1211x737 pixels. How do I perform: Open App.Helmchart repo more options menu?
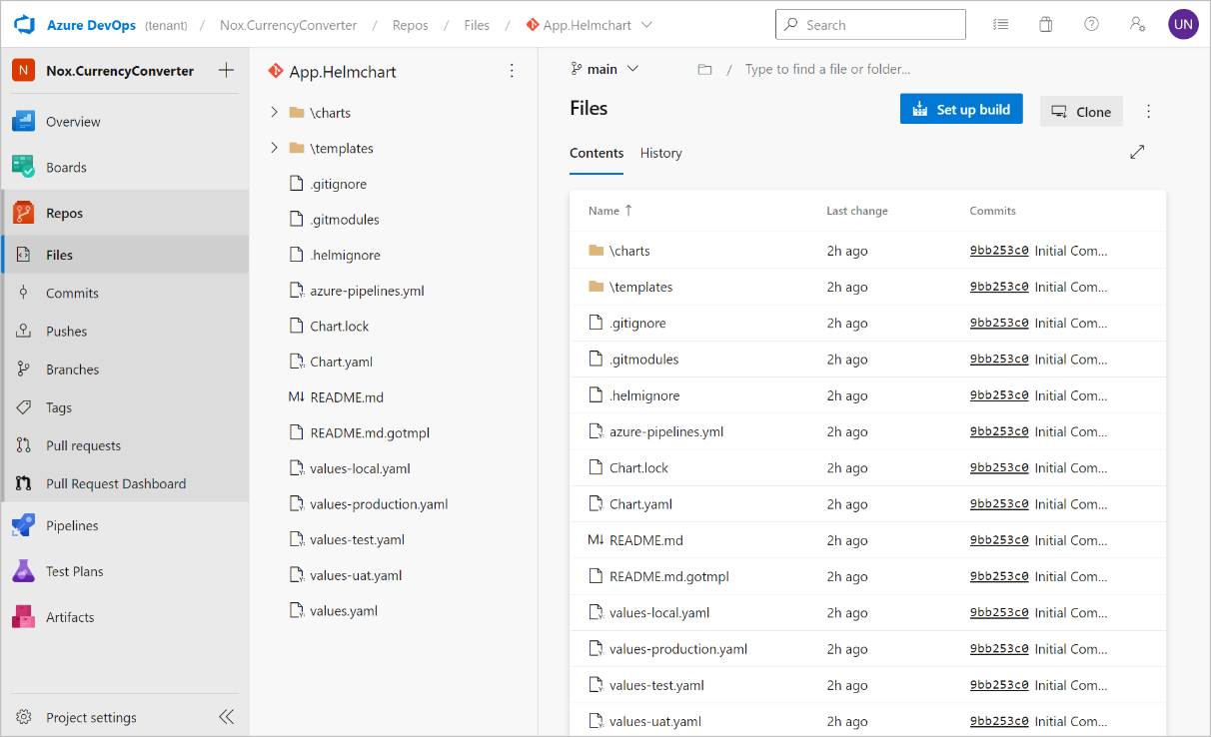[512, 72]
